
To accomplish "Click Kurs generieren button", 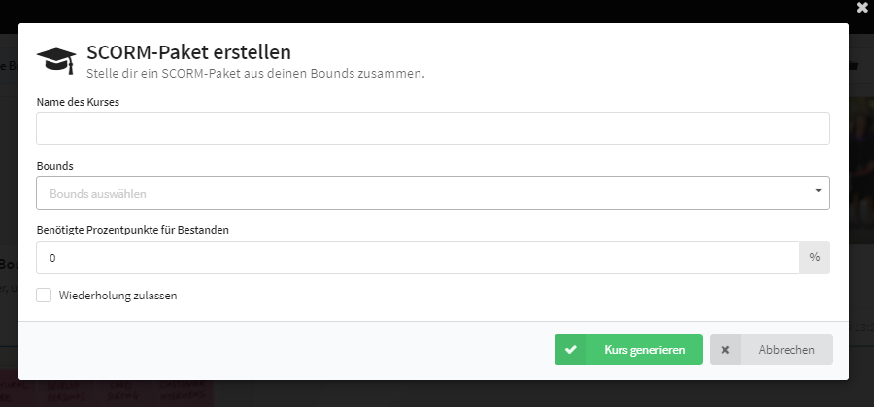I will (x=628, y=350).
